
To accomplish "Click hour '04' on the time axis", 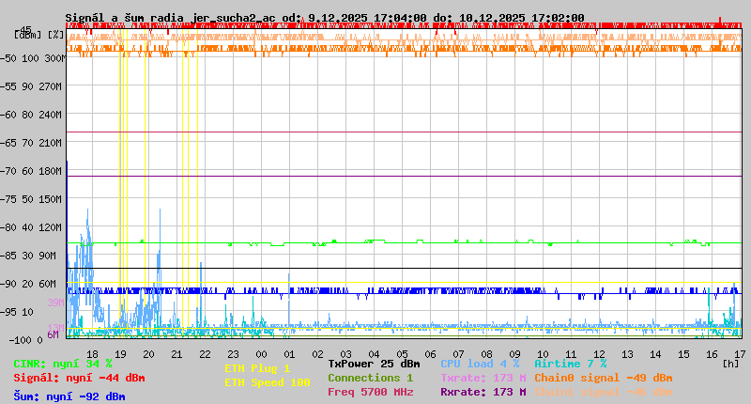I will [x=374, y=354].
